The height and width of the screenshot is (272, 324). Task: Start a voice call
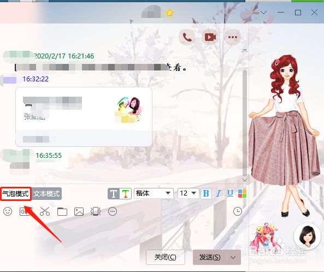[187, 37]
